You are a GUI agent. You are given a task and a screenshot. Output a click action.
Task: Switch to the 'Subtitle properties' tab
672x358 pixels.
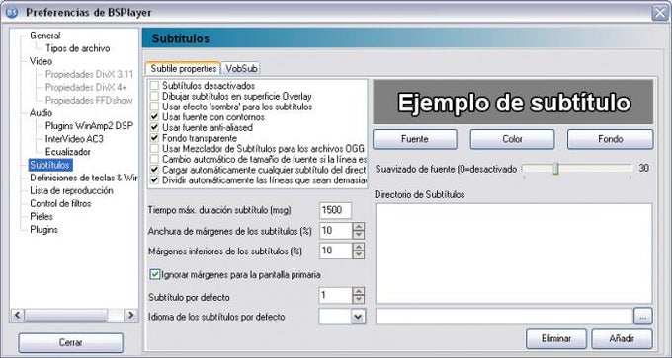183,68
